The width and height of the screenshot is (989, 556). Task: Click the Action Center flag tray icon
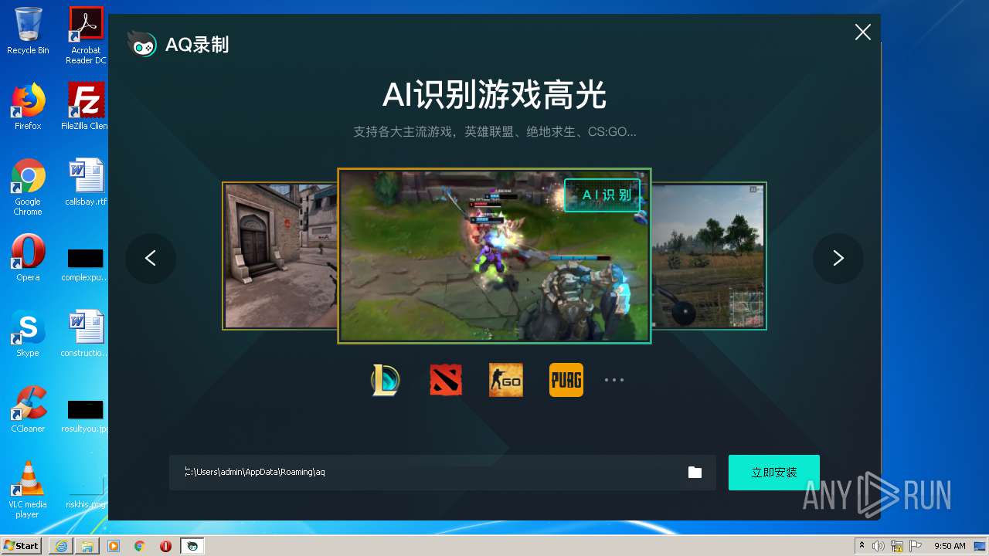tap(916, 546)
